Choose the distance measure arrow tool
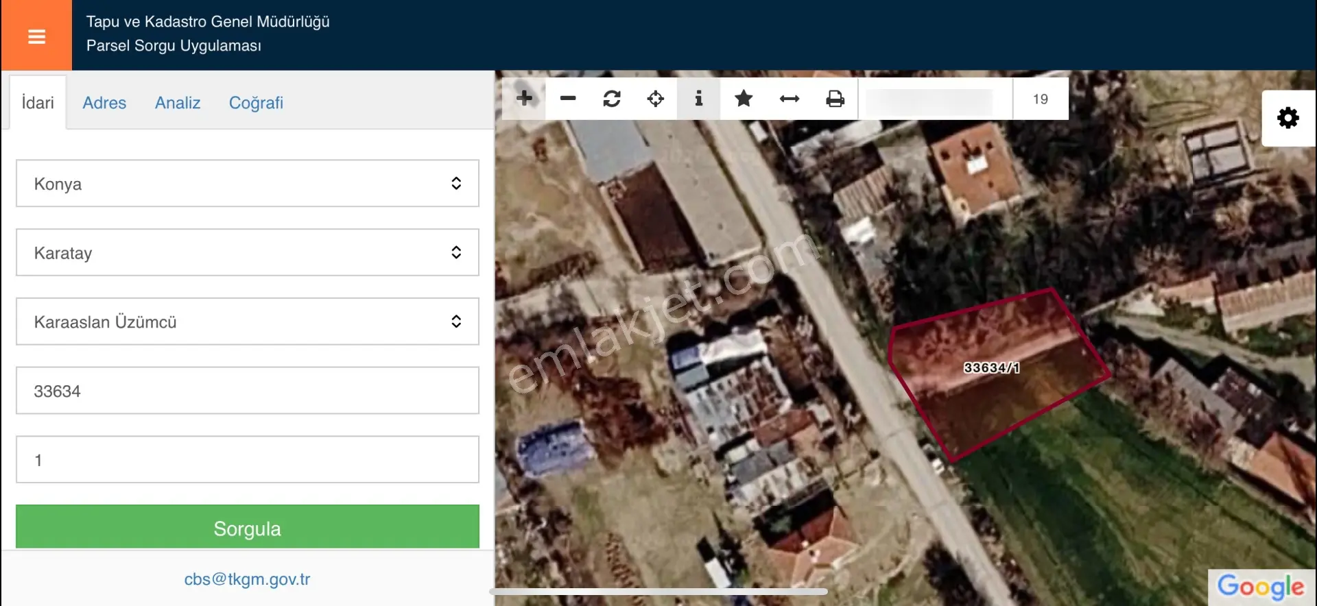This screenshot has height=606, width=1317. [790, 99]
